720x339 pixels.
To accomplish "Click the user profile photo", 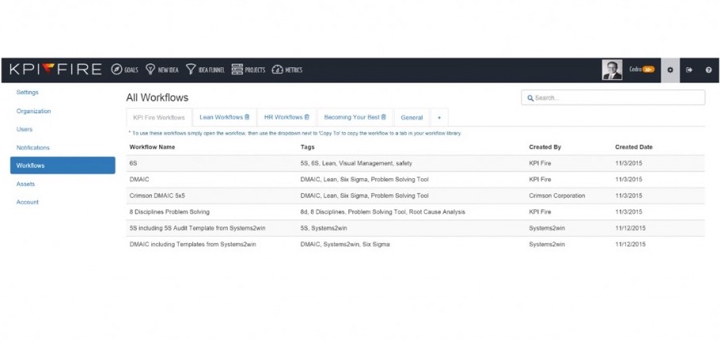I will point(612,70).
